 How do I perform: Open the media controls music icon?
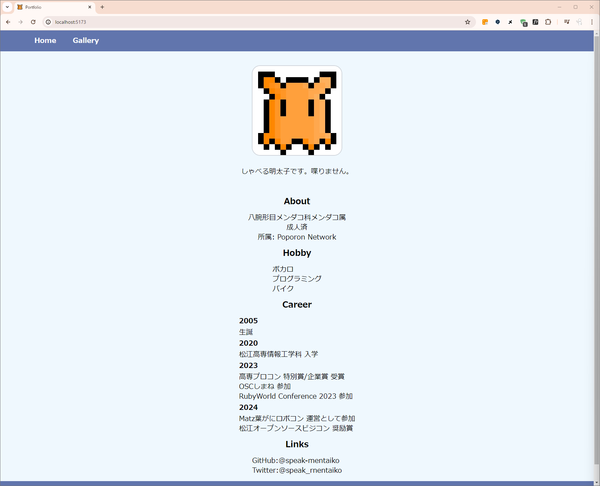[x=567, y=22]
